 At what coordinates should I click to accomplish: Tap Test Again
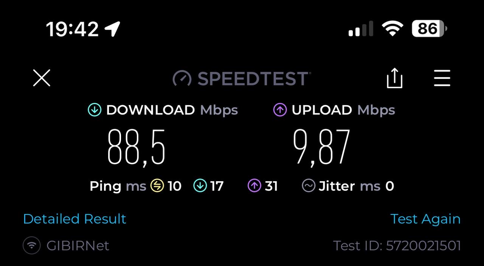[425, 219]
